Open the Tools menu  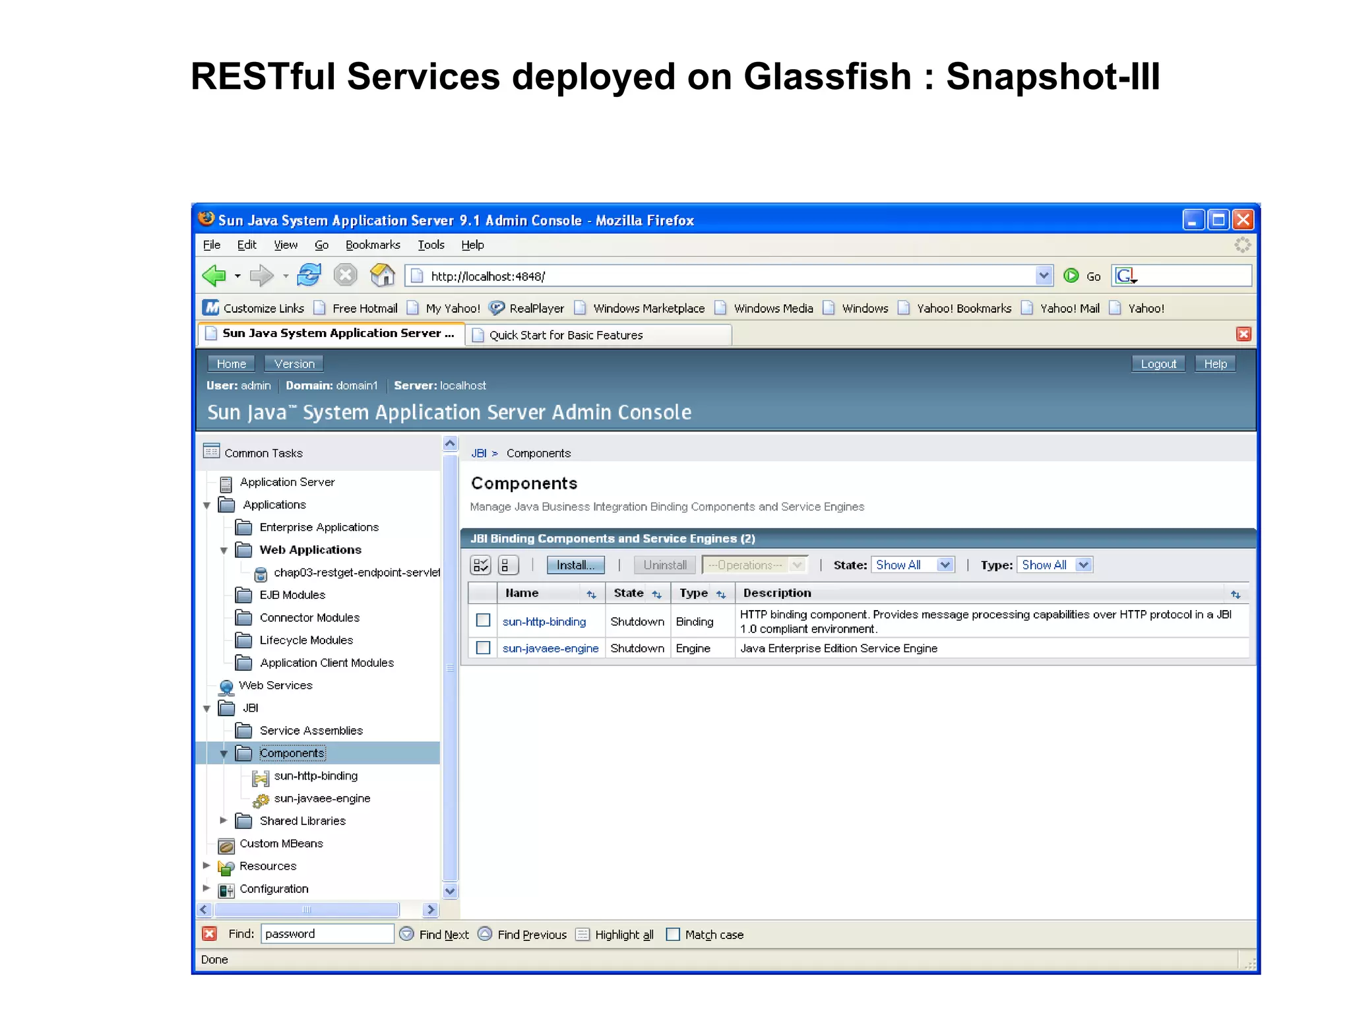click(x=431, y=245)
